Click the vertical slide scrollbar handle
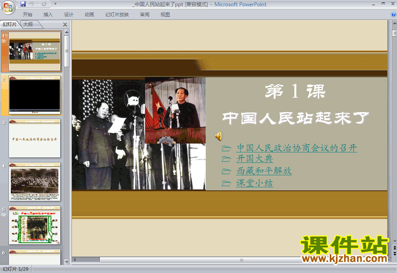 tap(394, 33)
